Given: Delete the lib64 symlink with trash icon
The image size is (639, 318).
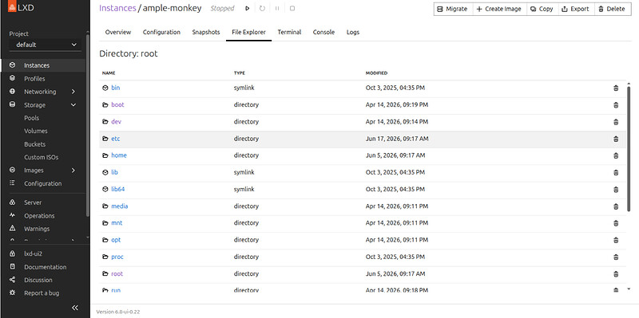Looking at the screenshot, I should (x=616, y=190).
